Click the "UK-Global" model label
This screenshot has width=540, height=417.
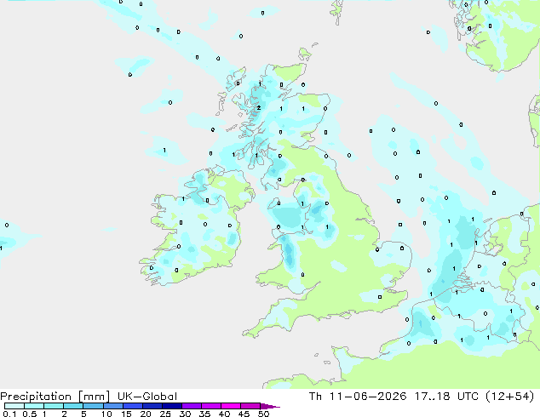[147, 397]
